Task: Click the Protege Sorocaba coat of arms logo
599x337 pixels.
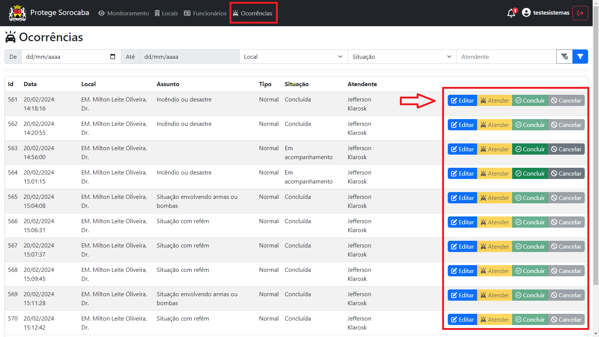Action: click(x=17, y=13)
